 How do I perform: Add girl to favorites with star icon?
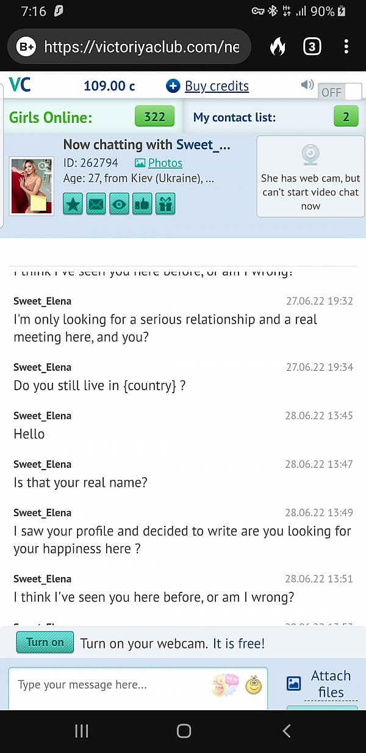pyautogui.click(x=73, y=204)
